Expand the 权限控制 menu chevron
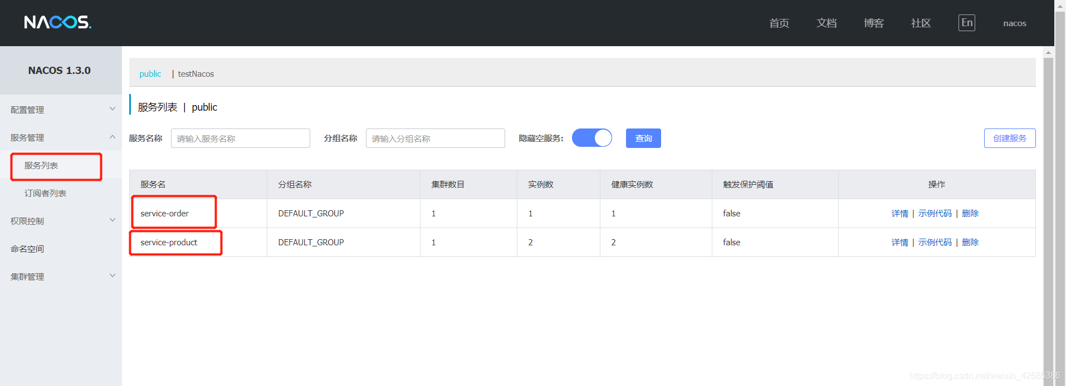This screenshot has height=386, width=1066. pyautogui.click(x=113, y=220)
